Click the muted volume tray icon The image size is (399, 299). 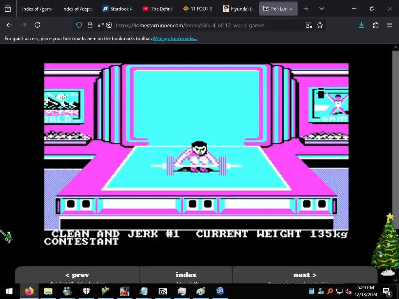(348, 291)
